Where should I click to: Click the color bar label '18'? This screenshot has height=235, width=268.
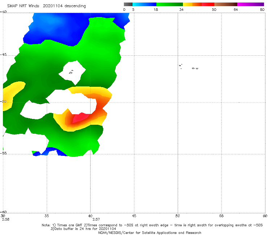pos(156,9)
